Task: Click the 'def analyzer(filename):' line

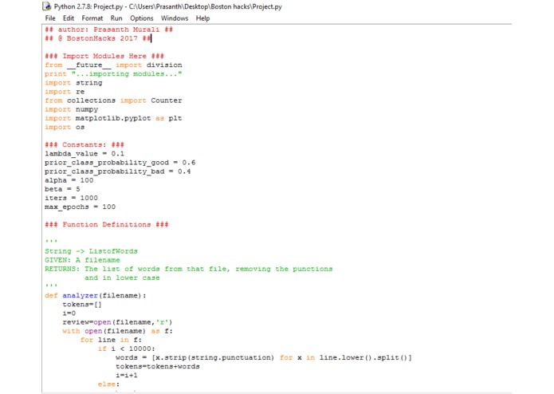Action: pos(96,295)
